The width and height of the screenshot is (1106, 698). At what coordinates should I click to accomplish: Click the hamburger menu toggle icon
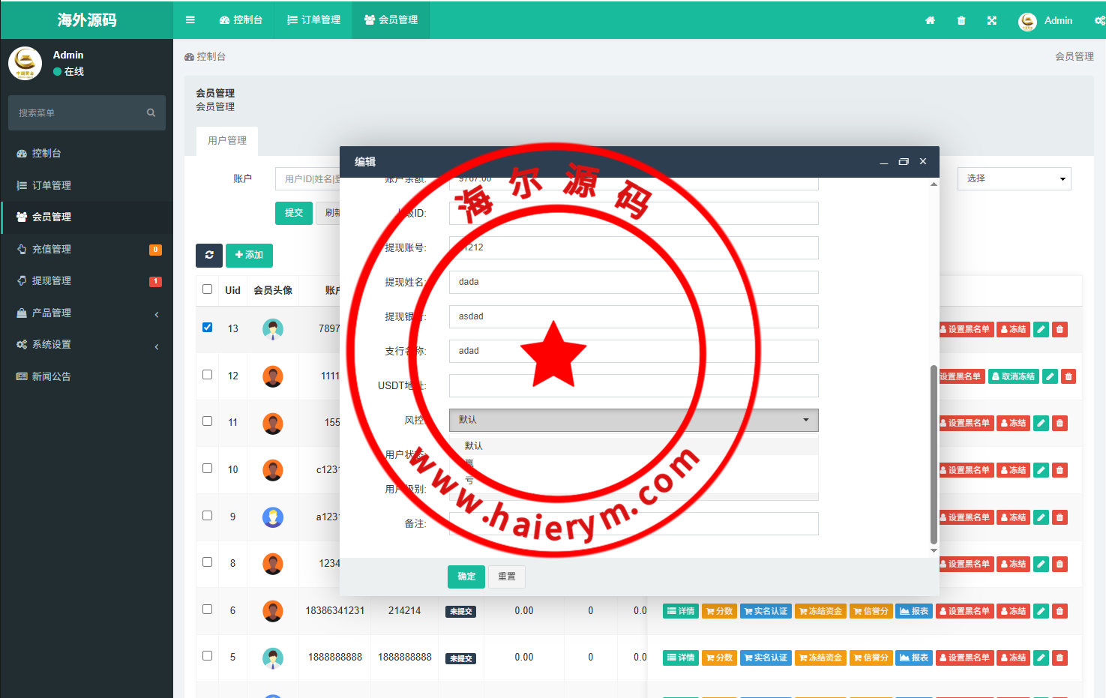coord(190,20)
